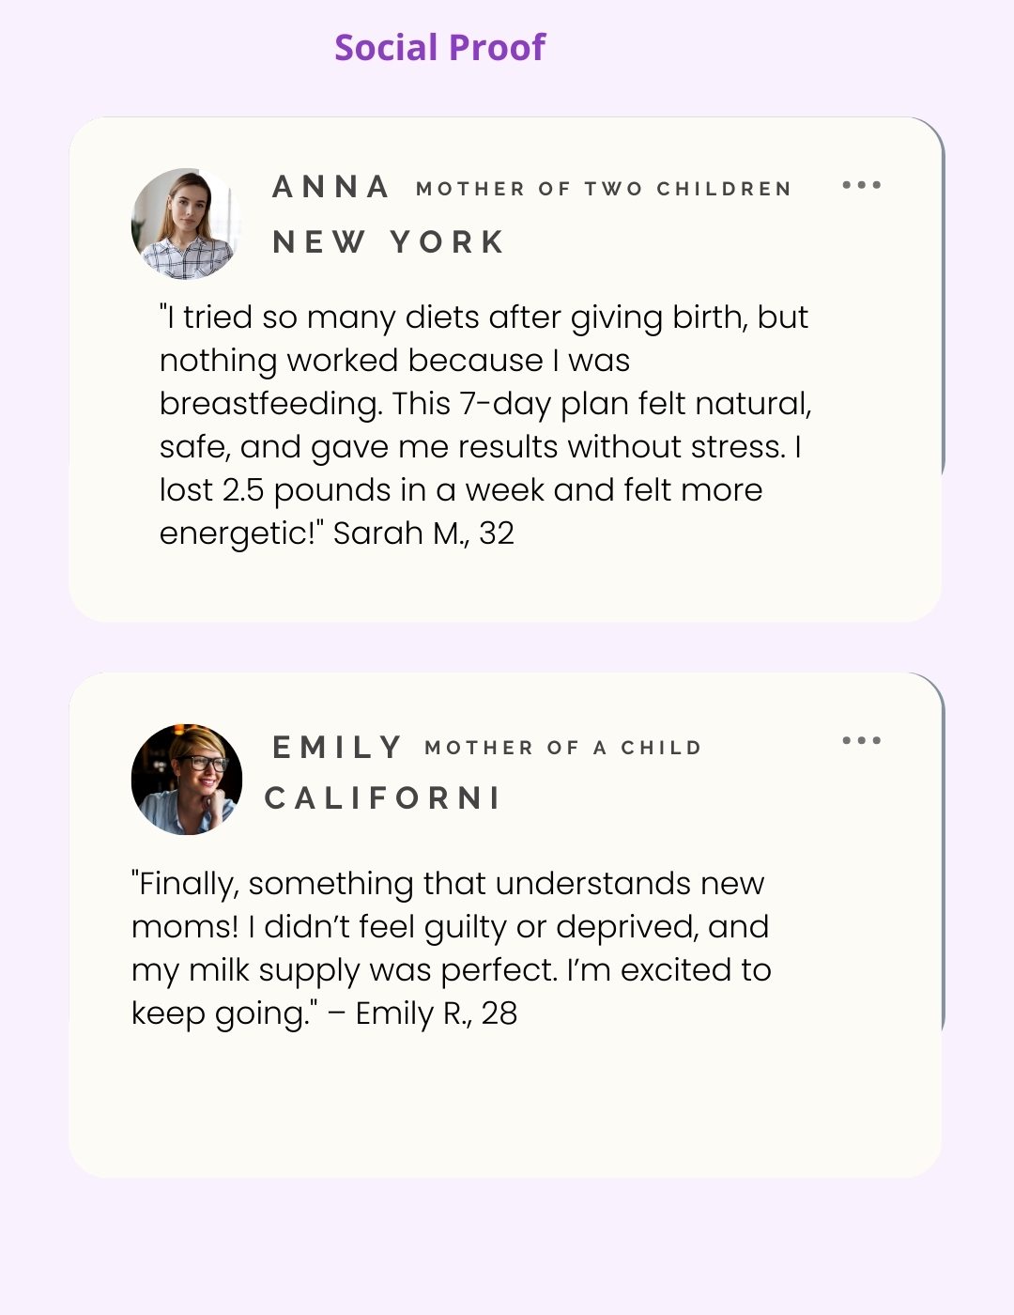The width and height of the screenshot is (1014, 1315).
Task: Open three-dot menu on Anna's card
Action: tap(861, 185)
